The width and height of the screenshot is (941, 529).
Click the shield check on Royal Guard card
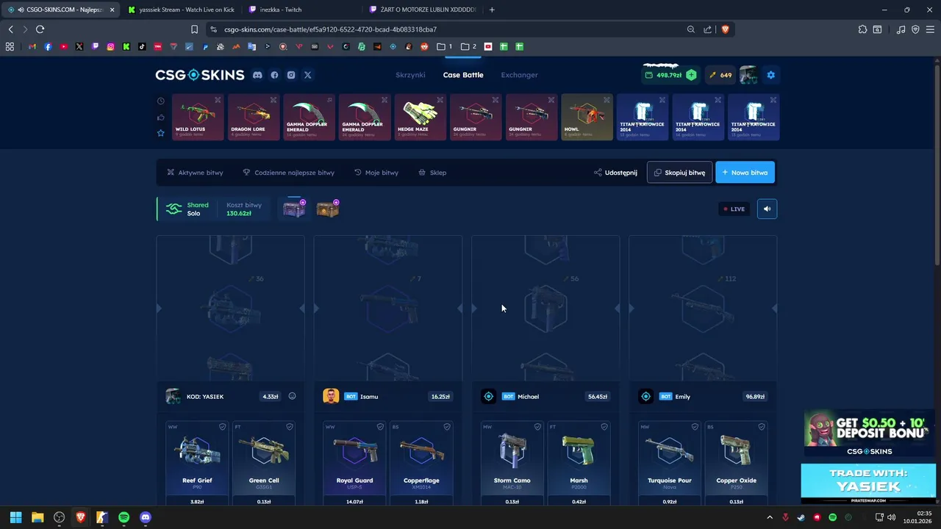[x=380, y=426]
